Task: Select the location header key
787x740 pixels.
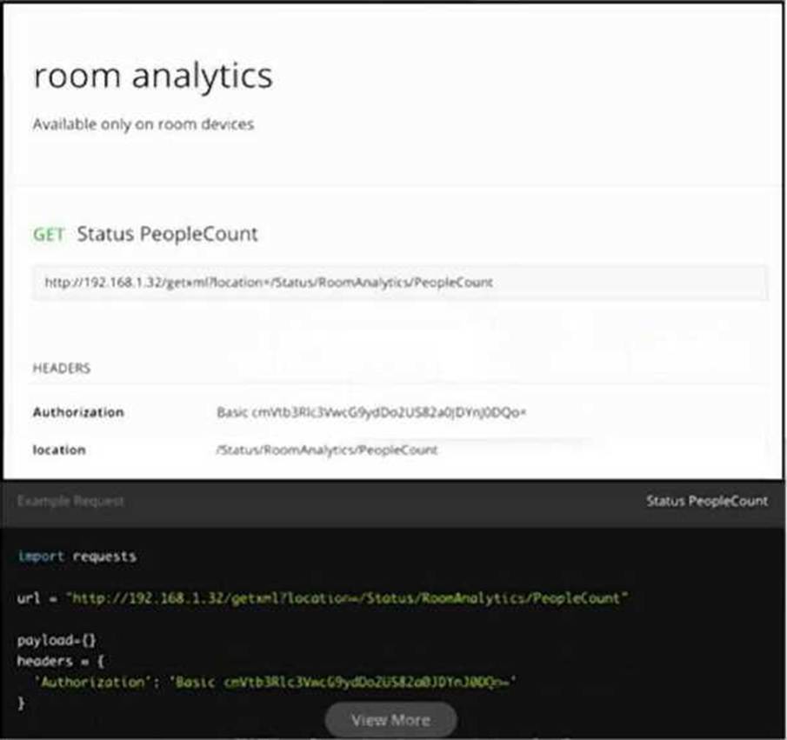Action: (x=59, y=450)
